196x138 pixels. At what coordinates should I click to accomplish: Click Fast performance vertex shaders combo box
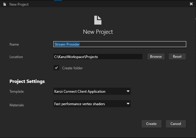coord(89,104)
